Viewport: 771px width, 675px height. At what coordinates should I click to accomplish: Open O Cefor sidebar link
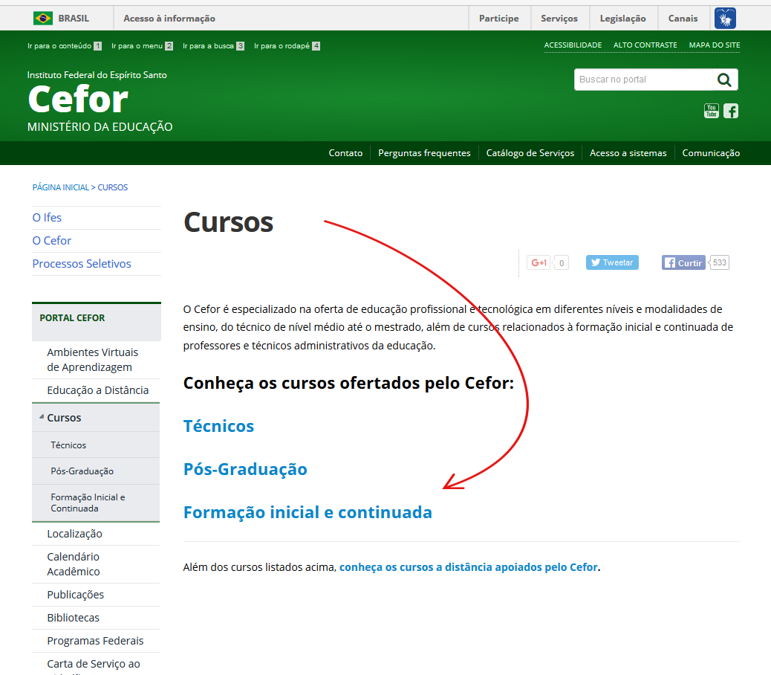(52, 241)
